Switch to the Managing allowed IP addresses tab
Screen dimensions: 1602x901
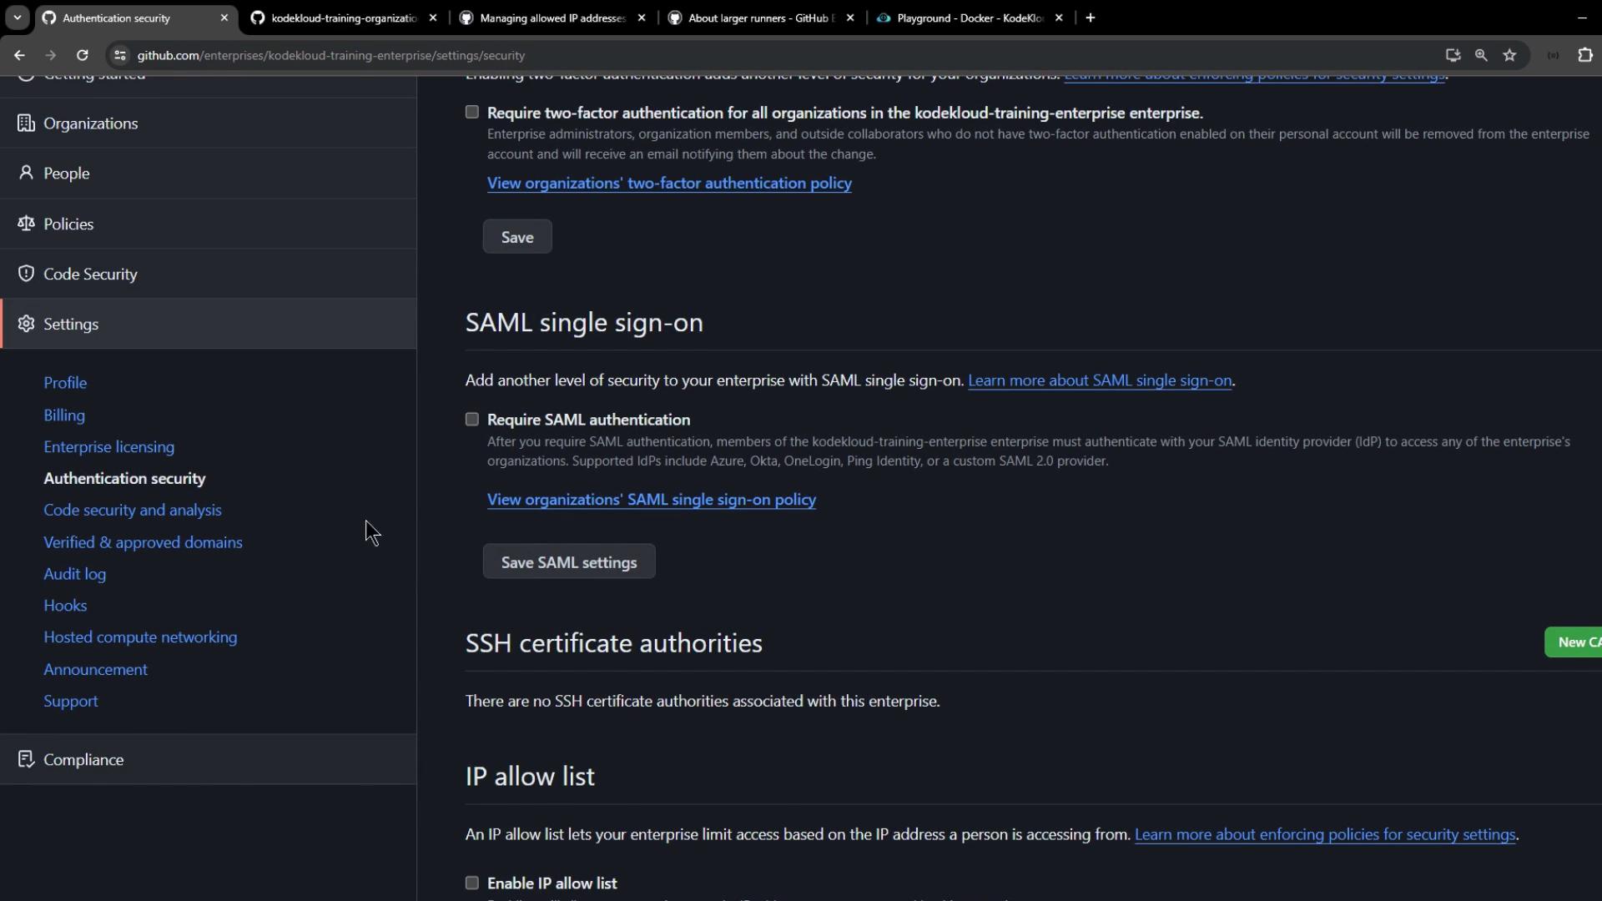coord(552,18)
